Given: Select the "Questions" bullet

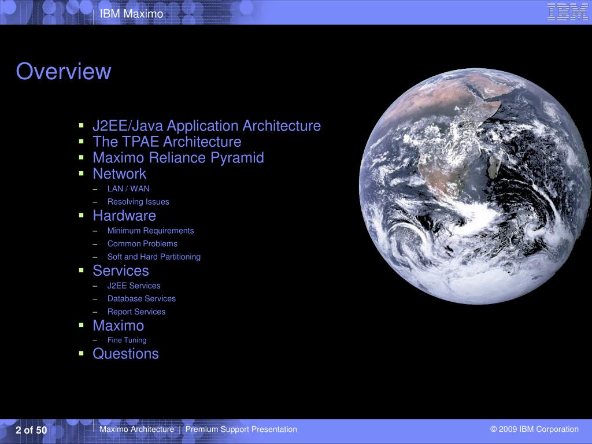Looking at the screenshot, I should (x=125, y=354).
